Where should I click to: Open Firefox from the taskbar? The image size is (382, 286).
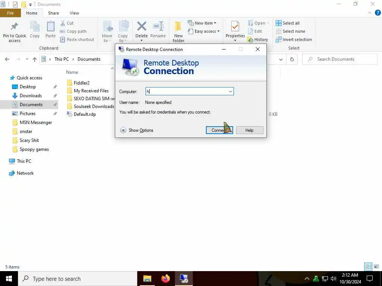[165, 279]
